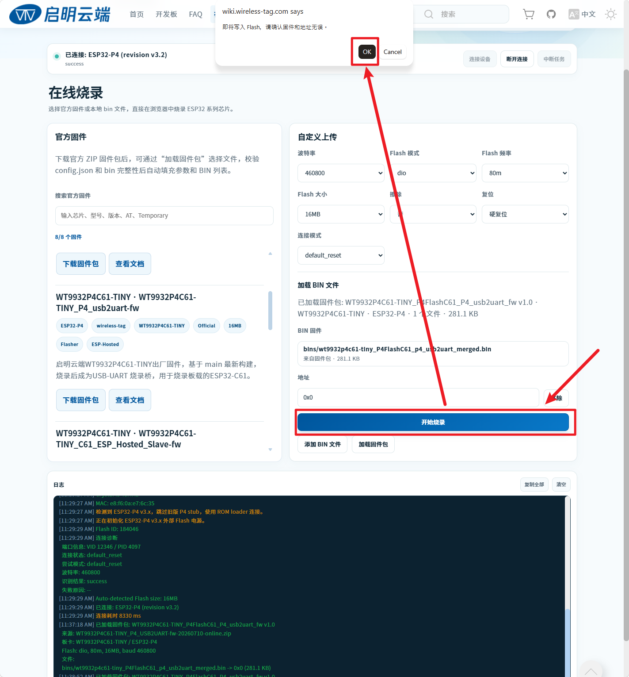Open the Flash 模式 dio dropdown
629x677 pixels.
[x=433, y=173]
